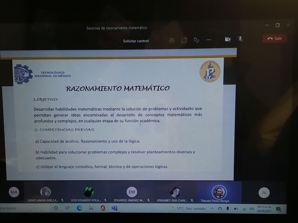The image size is (298, 223).
Task: Click the 1.OBJETIVO heading on the slide
Action: click(x=46, y=99)
